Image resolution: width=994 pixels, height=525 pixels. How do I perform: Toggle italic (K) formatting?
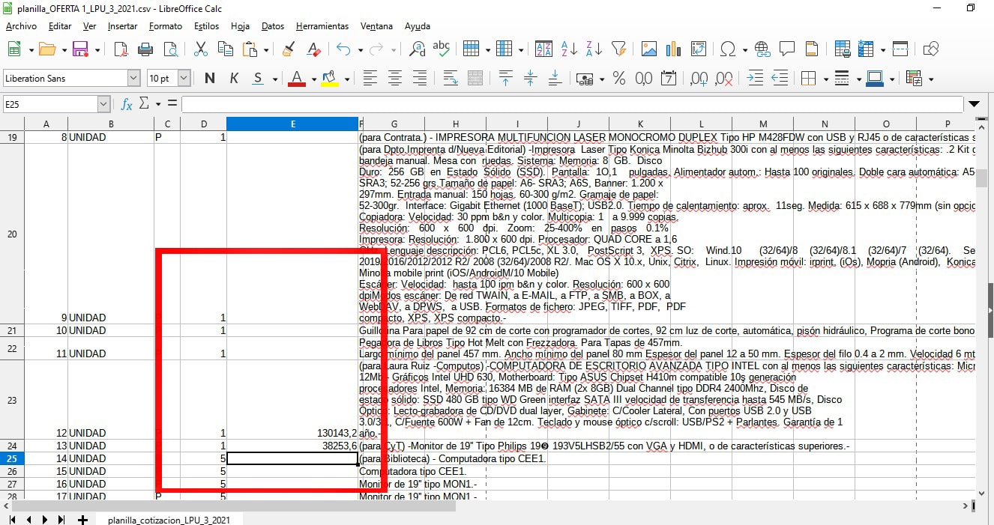234,78
